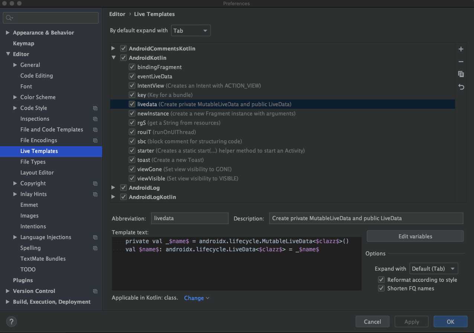Expand the Build, Execution, Deployment section
Image resolution: width=474 pixels, height=333 pixels.
click(8, 302)
